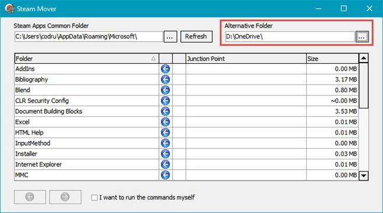Enable I want to run the commands myself
The height and width of the screenshot is (213, 383).
click(x=95, y=198)
